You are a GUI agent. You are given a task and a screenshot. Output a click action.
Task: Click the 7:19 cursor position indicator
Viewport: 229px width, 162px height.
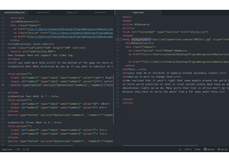(17, 149)
